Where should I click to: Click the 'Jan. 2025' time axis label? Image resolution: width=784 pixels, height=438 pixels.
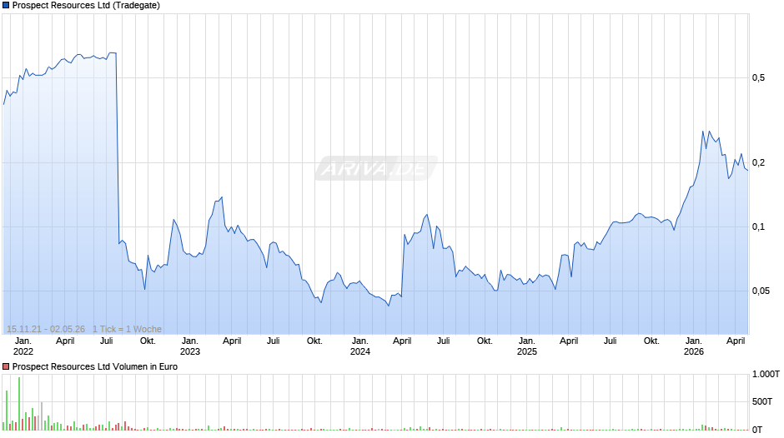(x=527, y=346)
